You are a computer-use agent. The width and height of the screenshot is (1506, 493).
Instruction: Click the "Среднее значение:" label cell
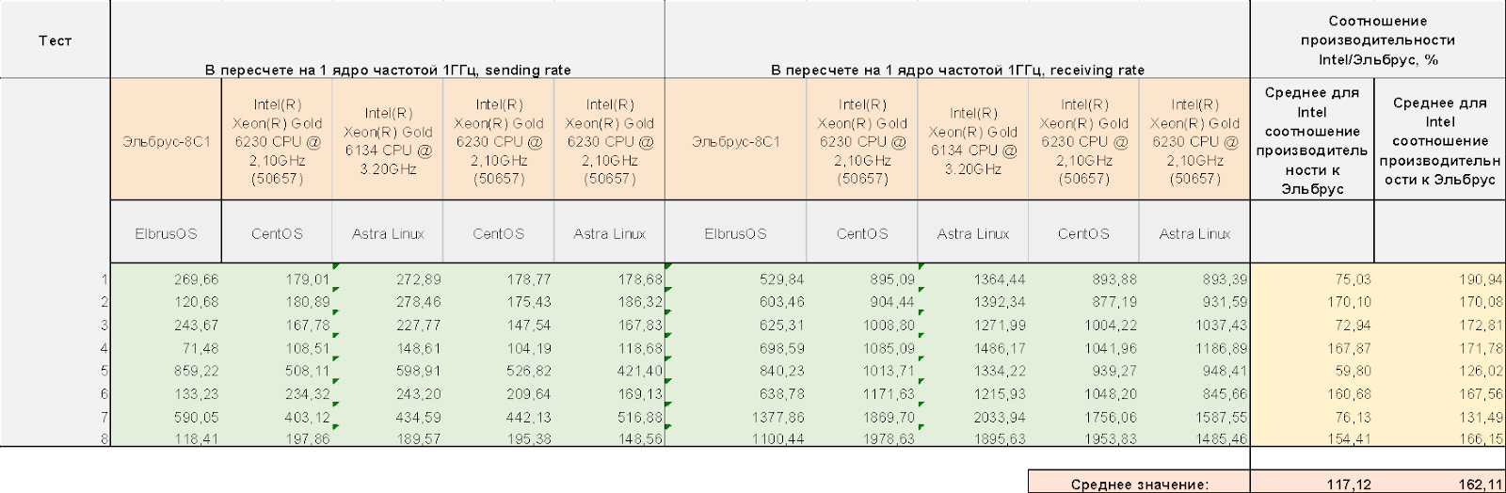(1139, 485)
